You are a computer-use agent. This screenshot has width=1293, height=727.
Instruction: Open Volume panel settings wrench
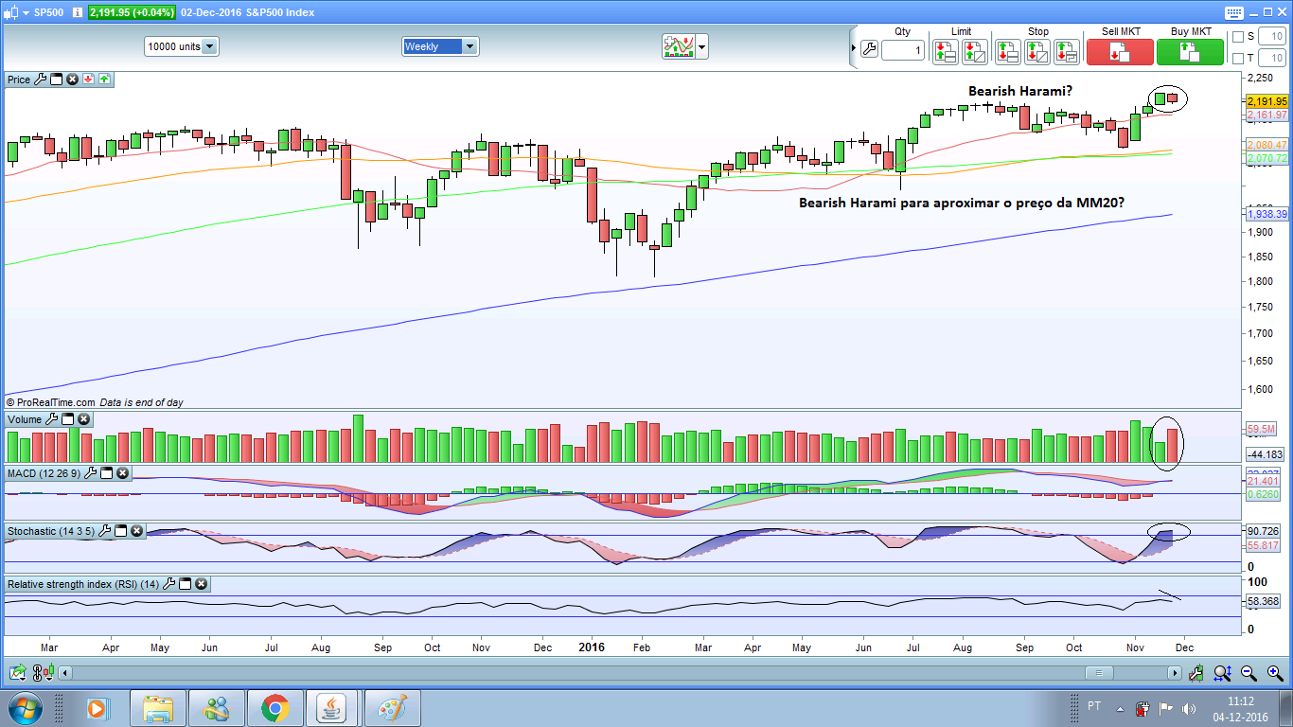coord(52,419)
